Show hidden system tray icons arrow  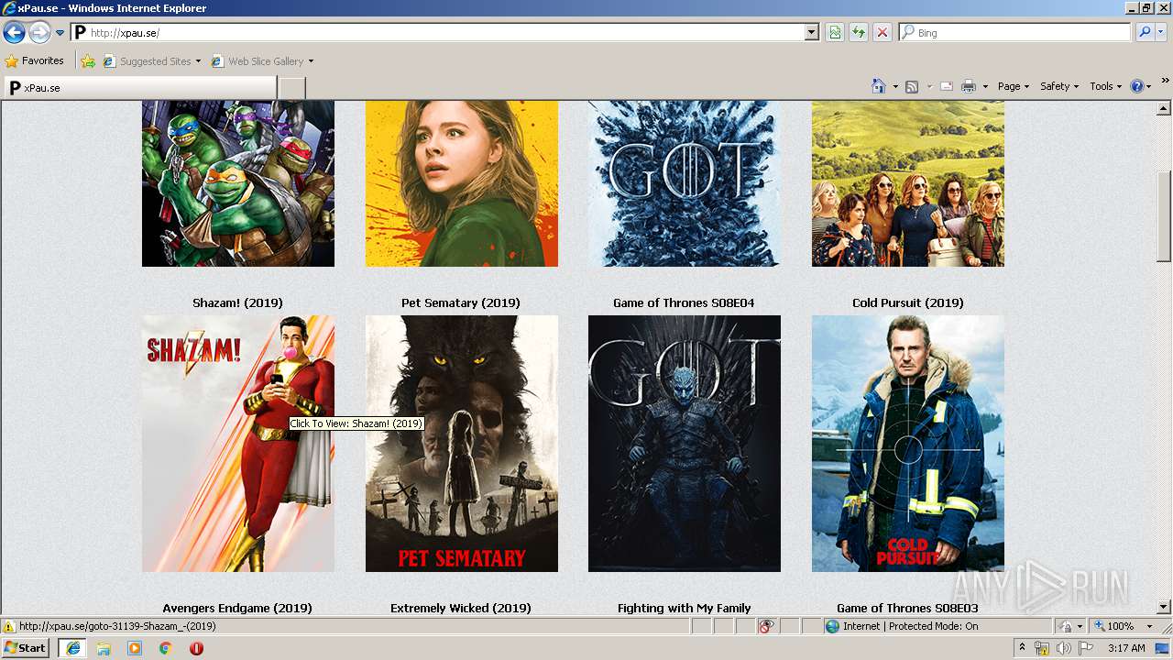pos(1023,647)
